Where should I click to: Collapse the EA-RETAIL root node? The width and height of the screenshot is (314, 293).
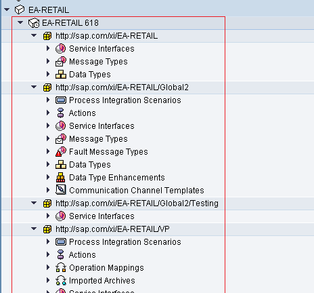coord(7,9)
